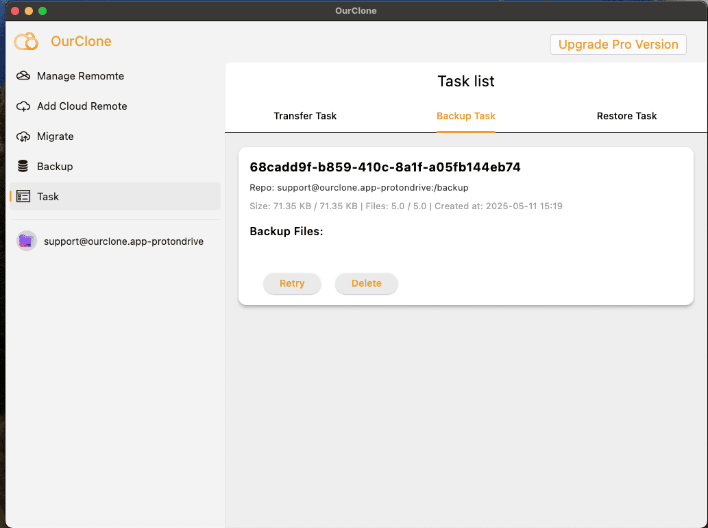Click the Task list page title
This screenshot has width=708, height=528.
(466, 82)
